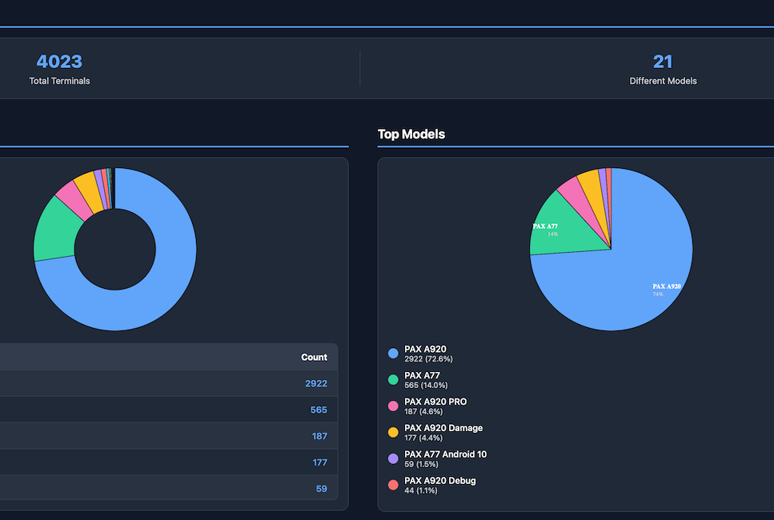Click the purple PAX A77 Android 10 legend dot

click(393, 458)
